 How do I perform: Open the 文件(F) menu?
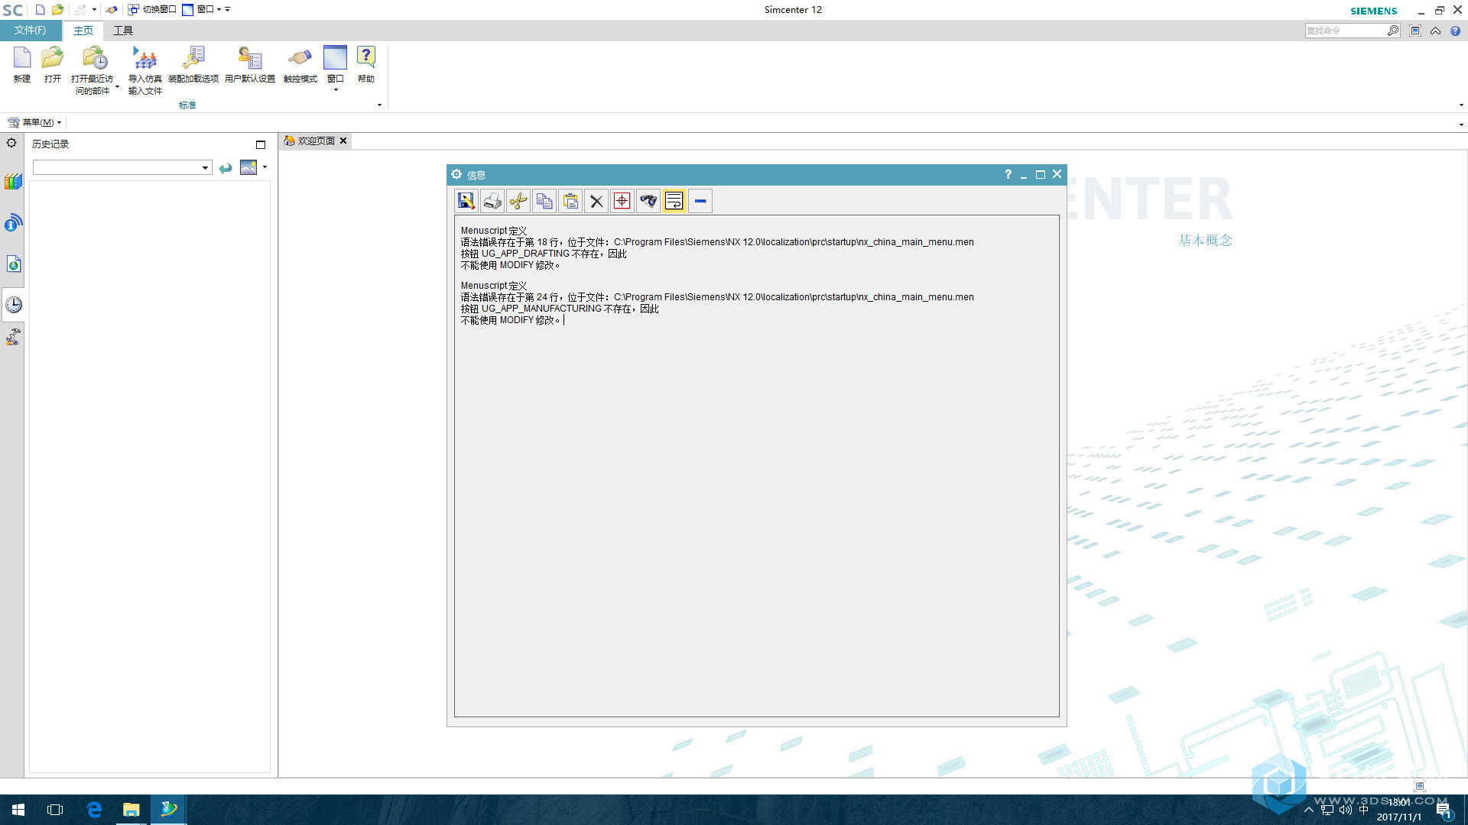[31, 31]
